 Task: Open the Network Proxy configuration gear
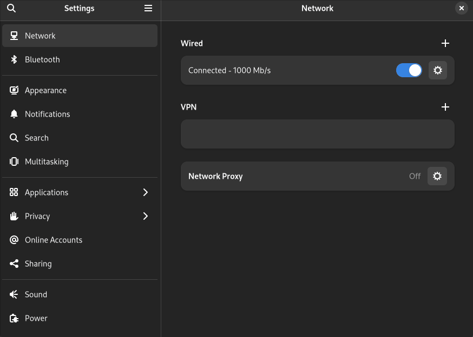(438, 176)
